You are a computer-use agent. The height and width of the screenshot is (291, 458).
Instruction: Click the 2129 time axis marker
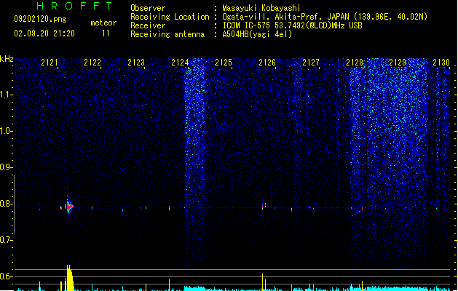(398, 63)
